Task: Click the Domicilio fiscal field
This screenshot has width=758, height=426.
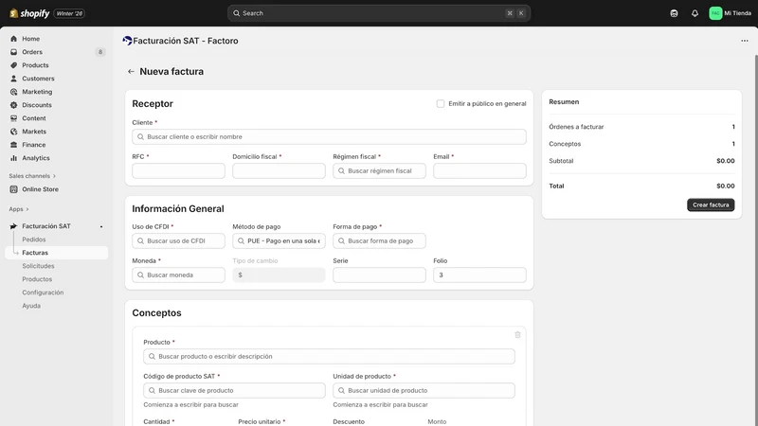Action: [x=279, y=171]
